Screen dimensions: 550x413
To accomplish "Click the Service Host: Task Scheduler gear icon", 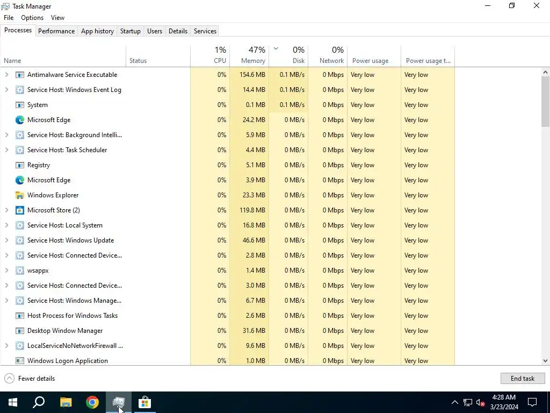I will coord(20,150).
